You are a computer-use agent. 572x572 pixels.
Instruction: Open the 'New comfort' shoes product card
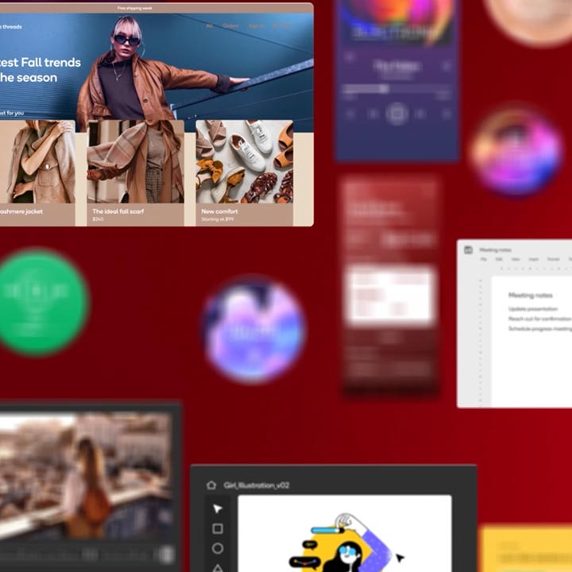[x=245, y=173]
